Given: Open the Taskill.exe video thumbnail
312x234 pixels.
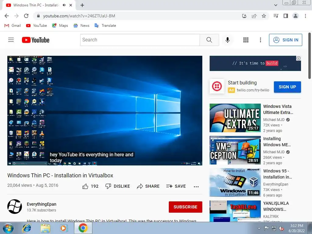Looking at the screenshot, I should pyautogui.click(x=235, y=211).
